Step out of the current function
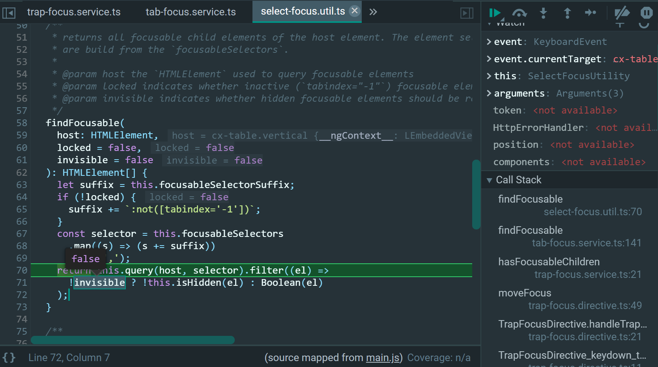The width and height of the screenshot is (658, 367). point(567,13)
